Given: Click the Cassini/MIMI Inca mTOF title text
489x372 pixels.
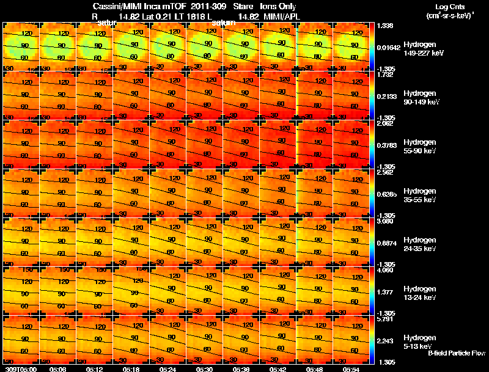Looking at the screenshot, I should tap(139, 7).
